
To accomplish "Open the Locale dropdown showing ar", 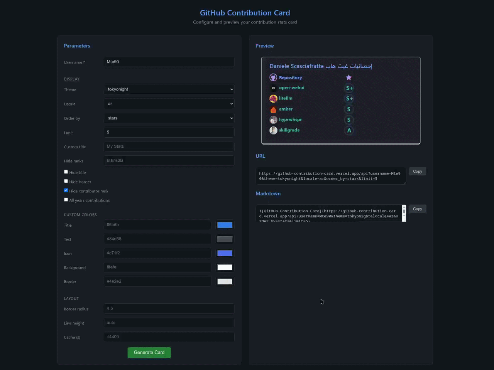I will 169,104.
